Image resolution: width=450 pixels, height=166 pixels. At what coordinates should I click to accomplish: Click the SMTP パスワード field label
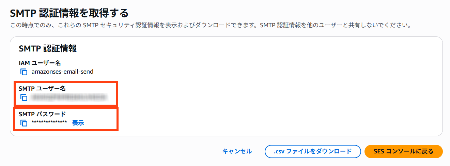pyautogui.click(x=42, y=114)
